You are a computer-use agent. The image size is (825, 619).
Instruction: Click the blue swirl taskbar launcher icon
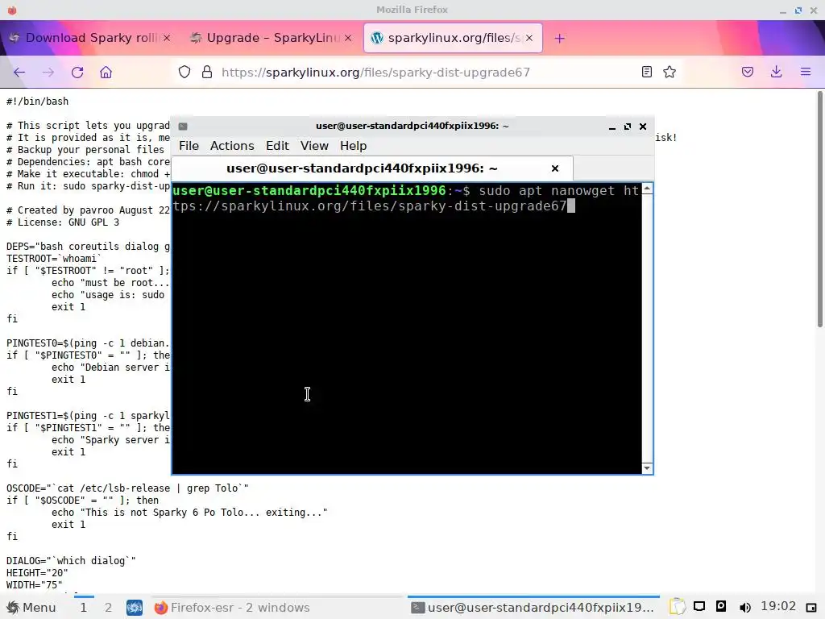135,608
